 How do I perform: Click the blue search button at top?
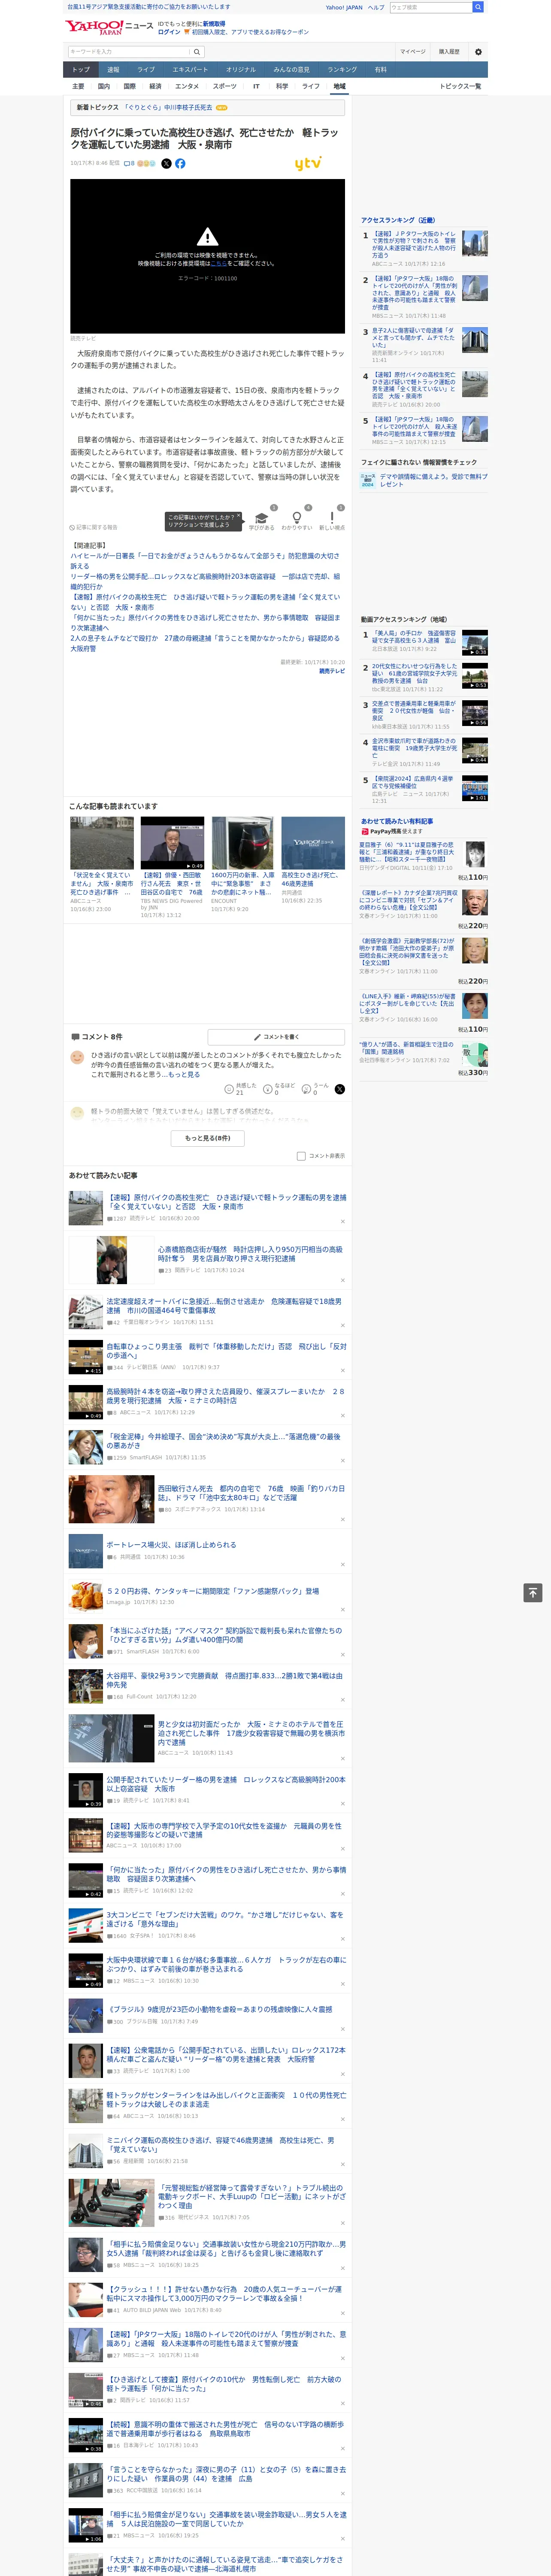click(478, 7)
